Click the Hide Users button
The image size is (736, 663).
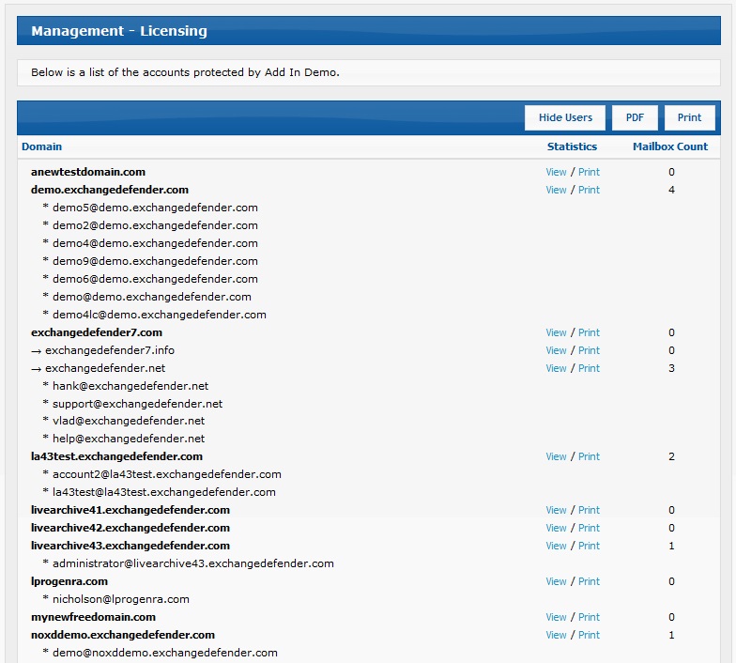pos(565,117)
